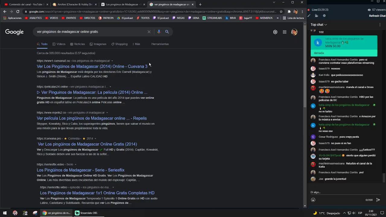Open the Ver Pinguinos de Madagascar La película link
The image size is (386, 217).
92,92
